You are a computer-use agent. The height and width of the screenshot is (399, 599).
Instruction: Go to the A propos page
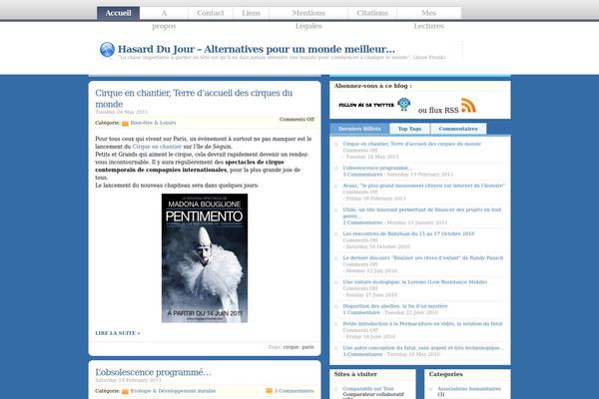click(164, 20)
